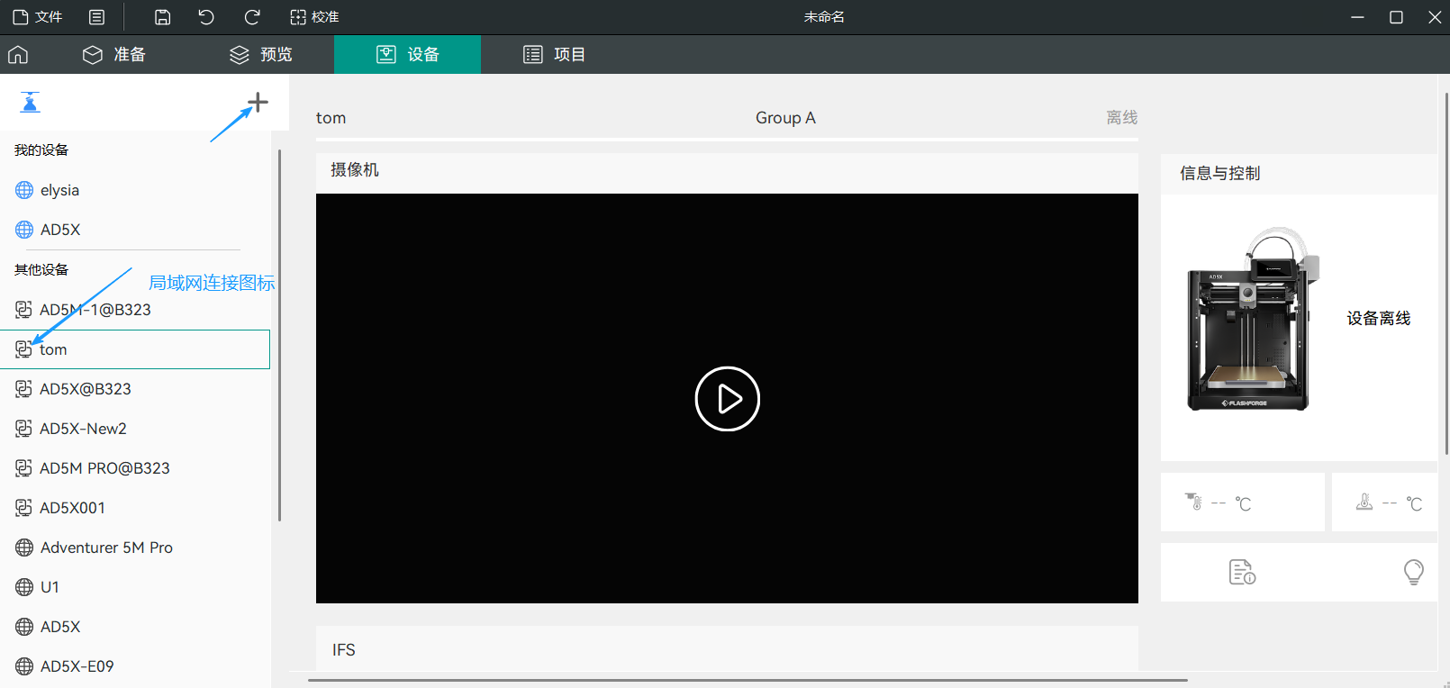Switch to the 预览 tab

click(261, 55)
